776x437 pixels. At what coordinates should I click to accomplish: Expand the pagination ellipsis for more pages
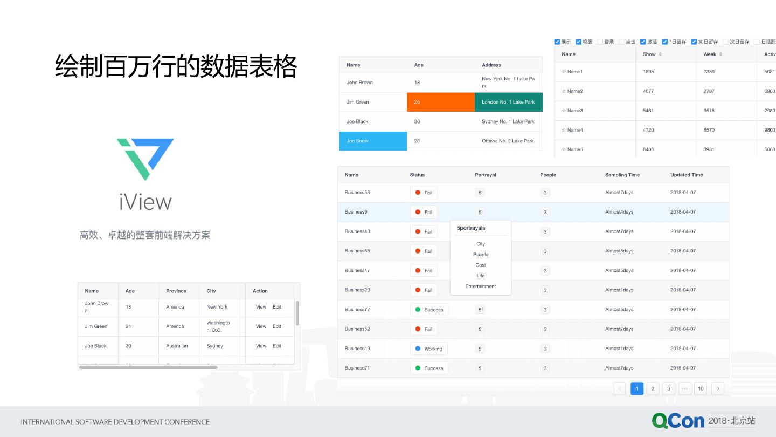[x=684, y=388]
